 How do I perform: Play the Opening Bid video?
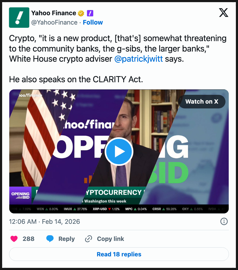click(x=119, y=151)
